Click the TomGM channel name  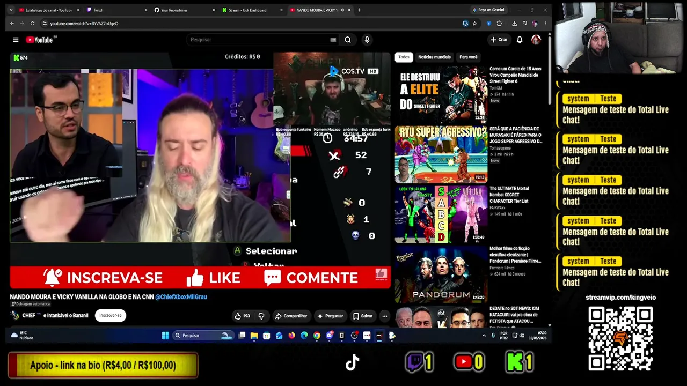(496, 88)
